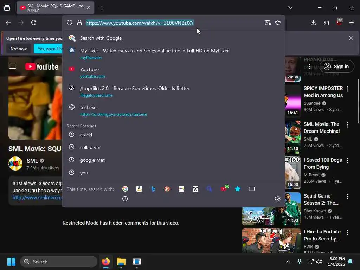360x270 pixels.
Task: Open SML channel avatar
Action: [15, 163]
